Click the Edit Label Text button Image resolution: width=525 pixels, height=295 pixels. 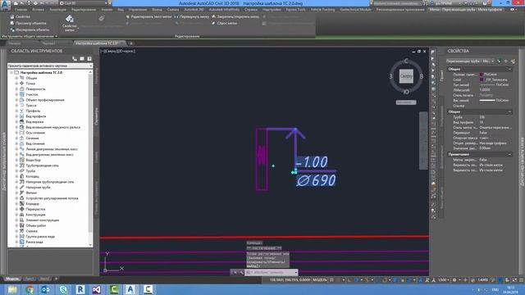[x=149, y=16]
